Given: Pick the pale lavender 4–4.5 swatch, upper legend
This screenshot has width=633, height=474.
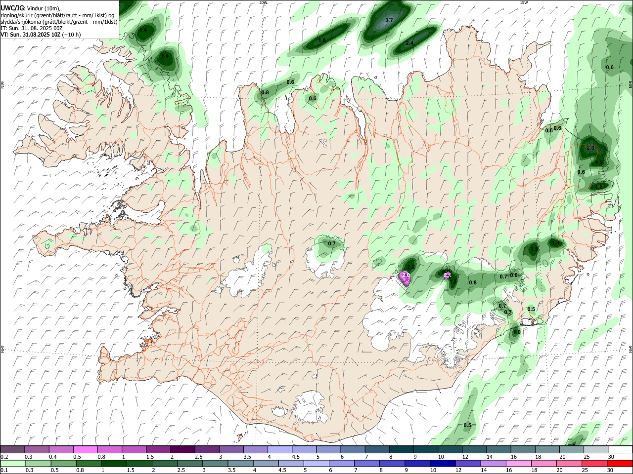Looking at the screenshot, I should (x=280, y=450).
